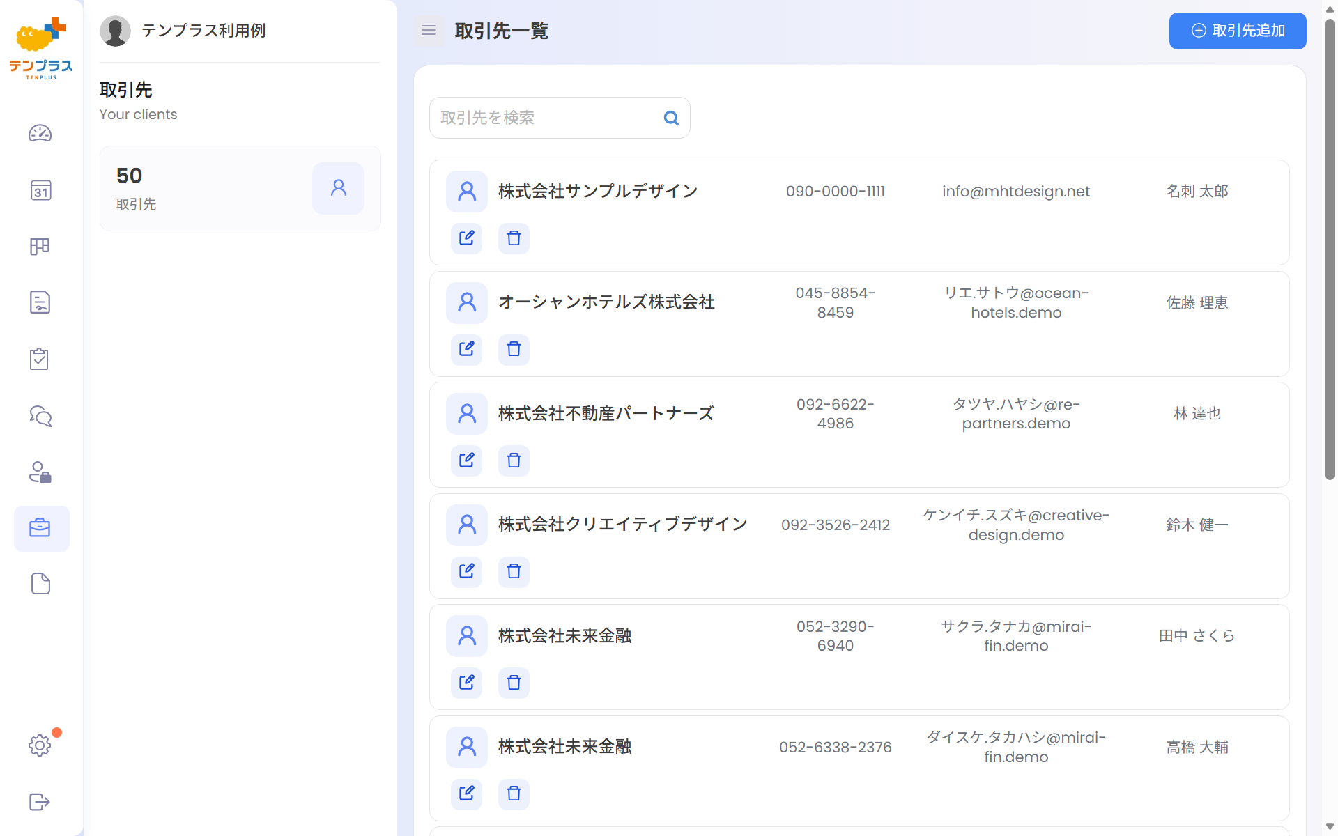Edit 株式会社不動産パートナーズ client
The image size is (1338, 836).
467,460
